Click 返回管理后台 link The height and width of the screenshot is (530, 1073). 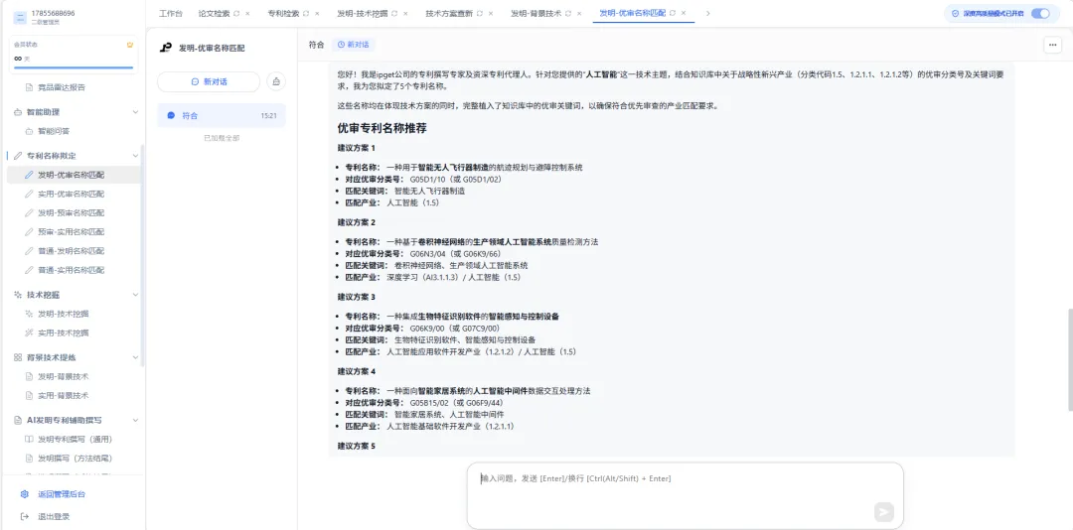[62, 494]
